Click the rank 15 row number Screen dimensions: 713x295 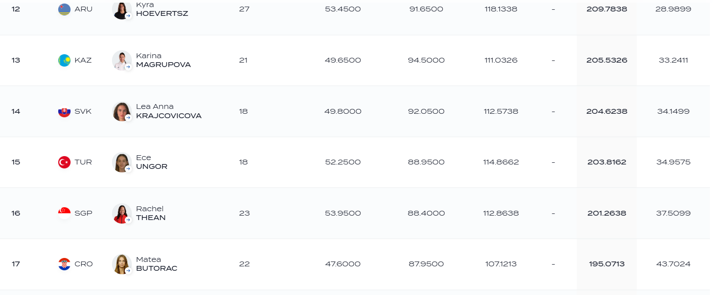tap(16, 162)
